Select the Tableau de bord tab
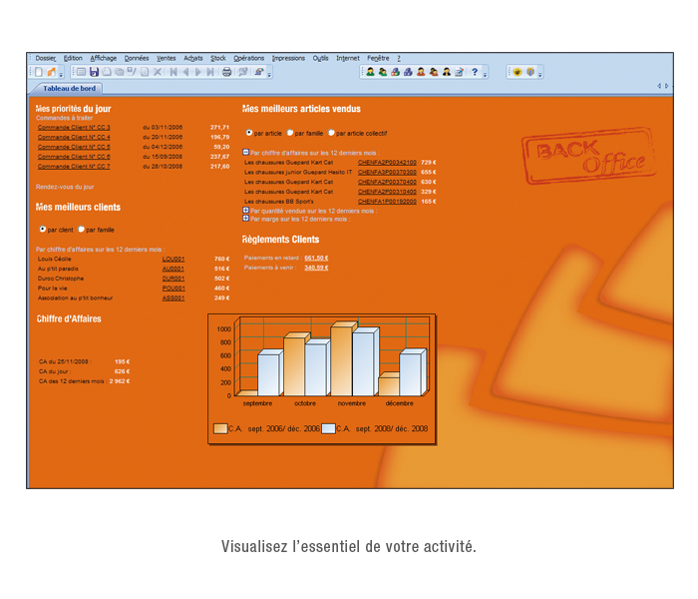 click(x=69, y=87)
